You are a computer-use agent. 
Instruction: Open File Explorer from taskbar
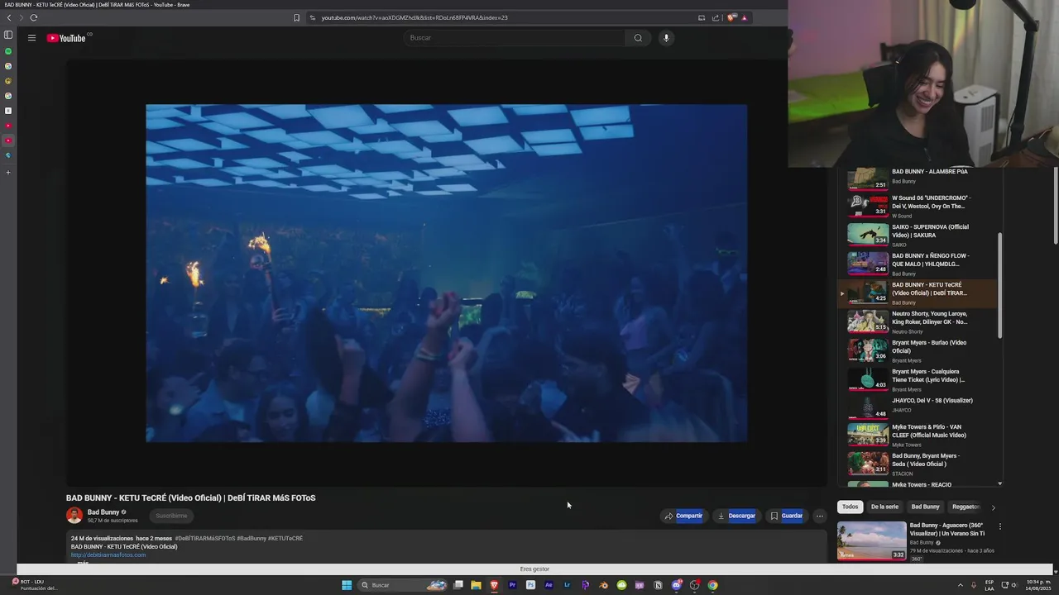coord(476,585)
